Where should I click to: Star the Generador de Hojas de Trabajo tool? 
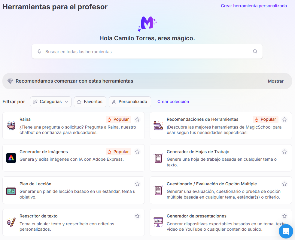[284, 152]
